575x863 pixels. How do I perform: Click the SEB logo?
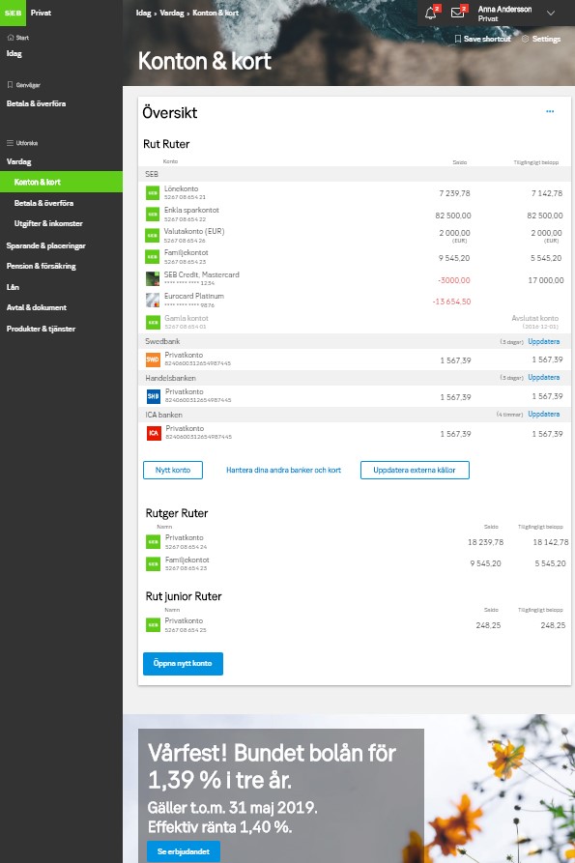pyautogui.click(x=13, y=13)
